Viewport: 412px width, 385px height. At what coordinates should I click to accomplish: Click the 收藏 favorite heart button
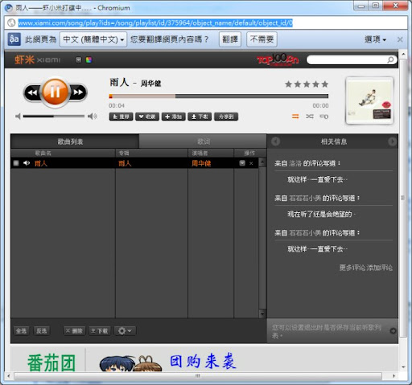[x=147, y=117]
